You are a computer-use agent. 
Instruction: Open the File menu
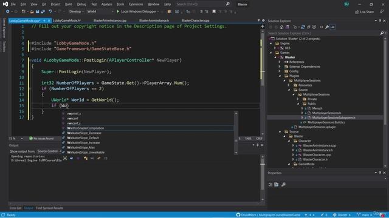[x=13, y=4]
